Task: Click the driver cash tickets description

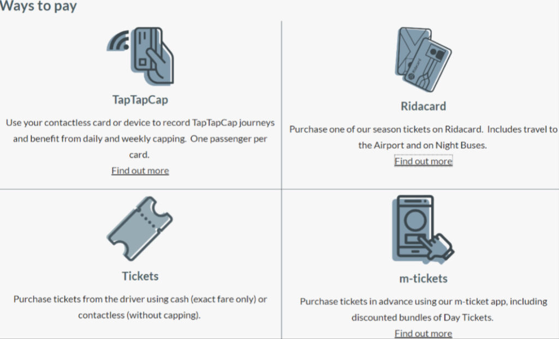Action: 140,307
